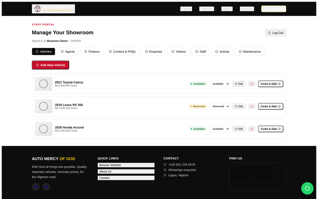The height and width of the screenshot is (199, 318).
Task: Click the 2019 Lexus RX 350 thumbnail image
Action: coord(43,106)
